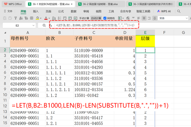Click the paste values icon
The image size is (191, 127).
tap(5, 18)
